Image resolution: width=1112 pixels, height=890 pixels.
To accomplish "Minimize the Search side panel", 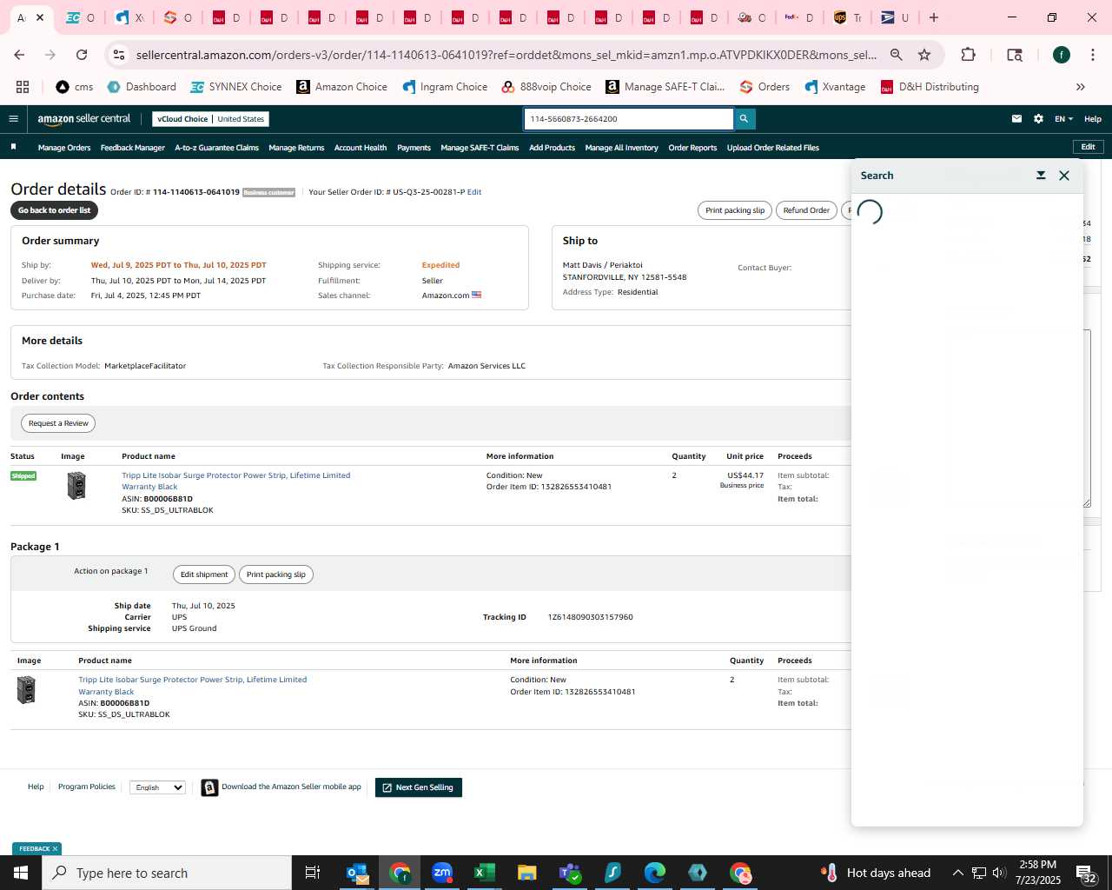I will tap(1041, 176).
